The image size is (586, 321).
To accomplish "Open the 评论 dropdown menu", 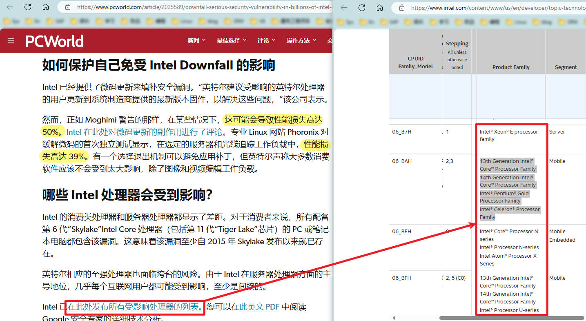I will (x=266, y=40).
